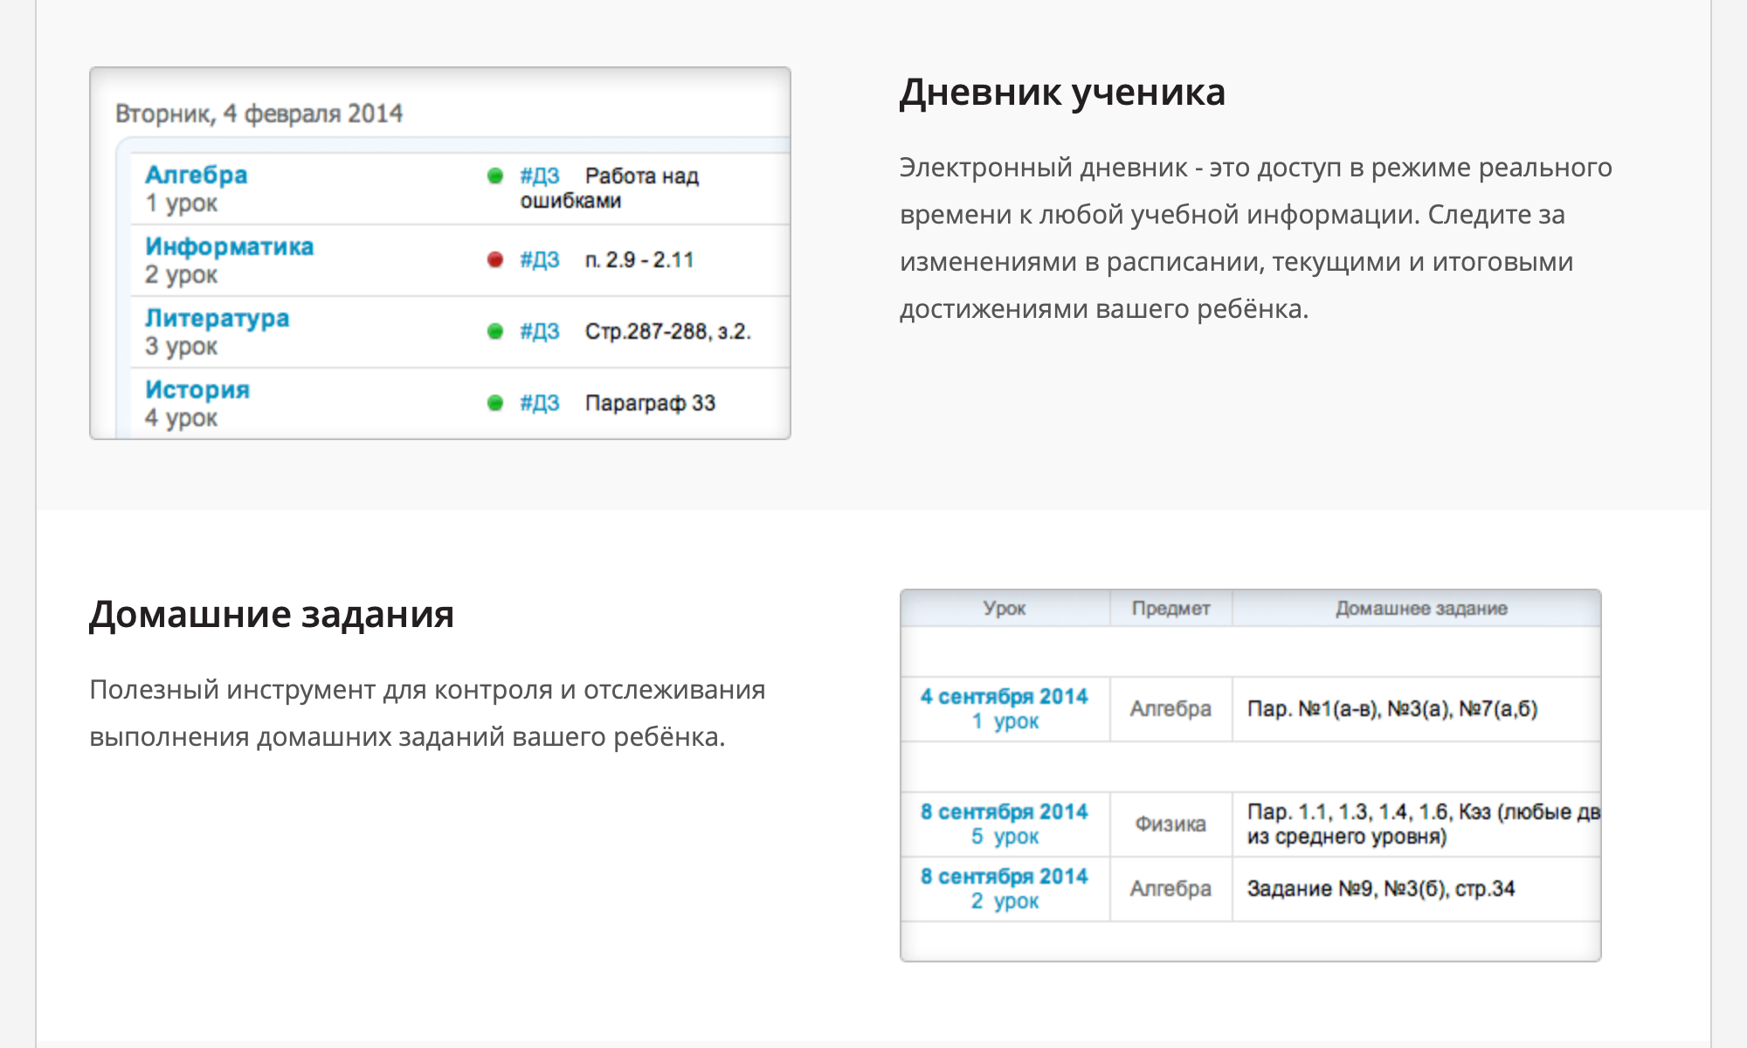Click the 1 урок label under Алгебра
Screen dimensions: 1747x1048
pos(181,203)
